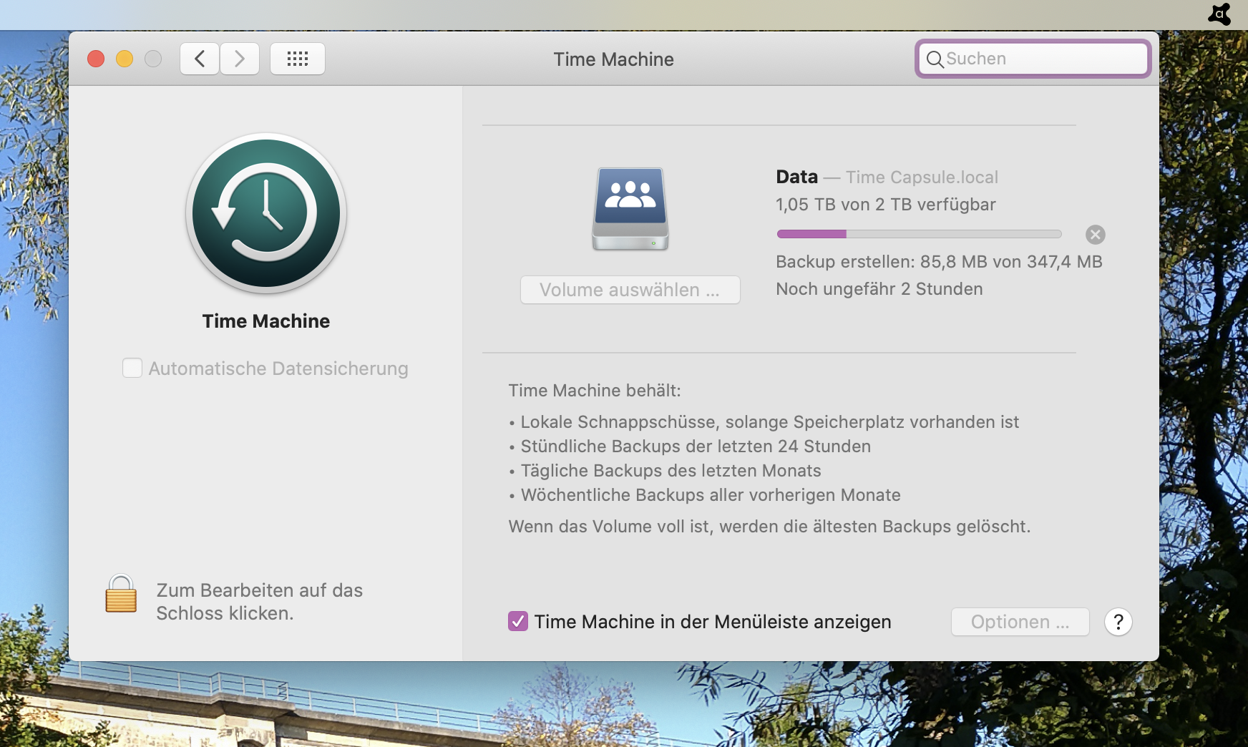Click the line Tägliche Backups des letzten Monats
Image resolution: width=1248 pixels, height=747 pixels.
point(671,471)
